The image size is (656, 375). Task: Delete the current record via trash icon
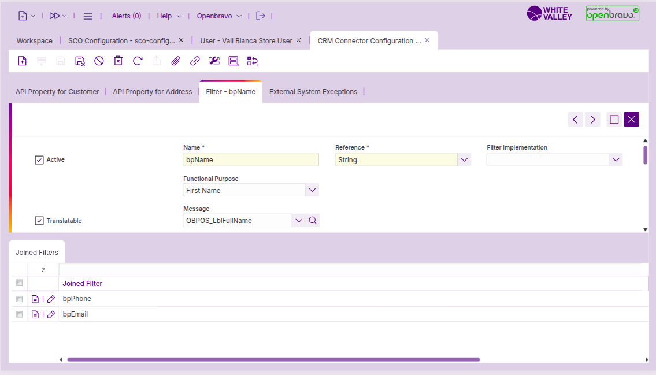click(118, 61)
